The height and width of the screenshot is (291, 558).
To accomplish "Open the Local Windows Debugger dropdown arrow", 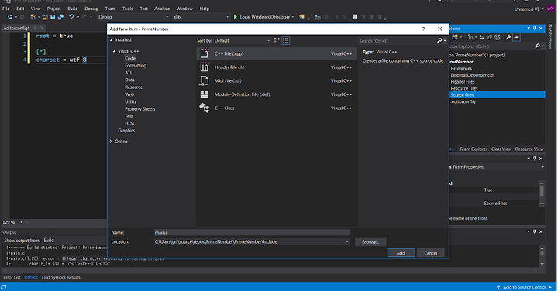I will click(x=293, y=17).
